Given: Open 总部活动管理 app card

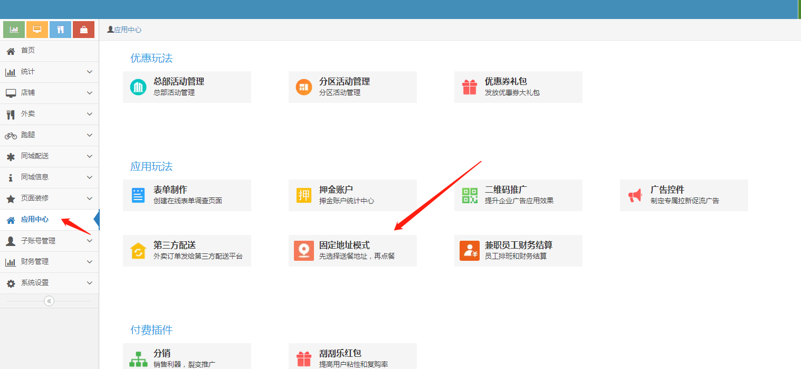Looking at the screenshot, I should (187, 87).
